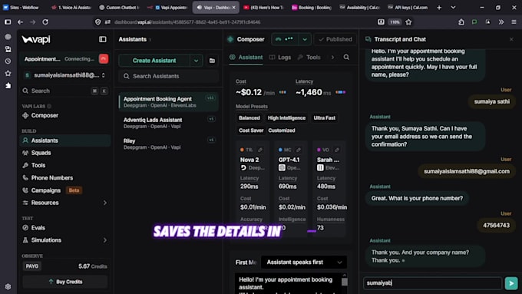Choose the Customized preset
The height and width of the screenshot is (294, 522).
(x=282, y=130)
